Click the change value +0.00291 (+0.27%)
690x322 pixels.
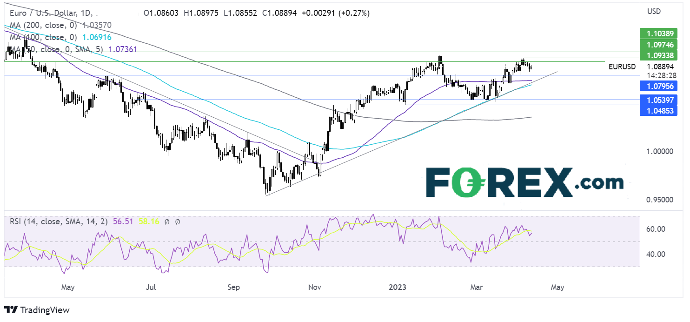tap(335, 13)
